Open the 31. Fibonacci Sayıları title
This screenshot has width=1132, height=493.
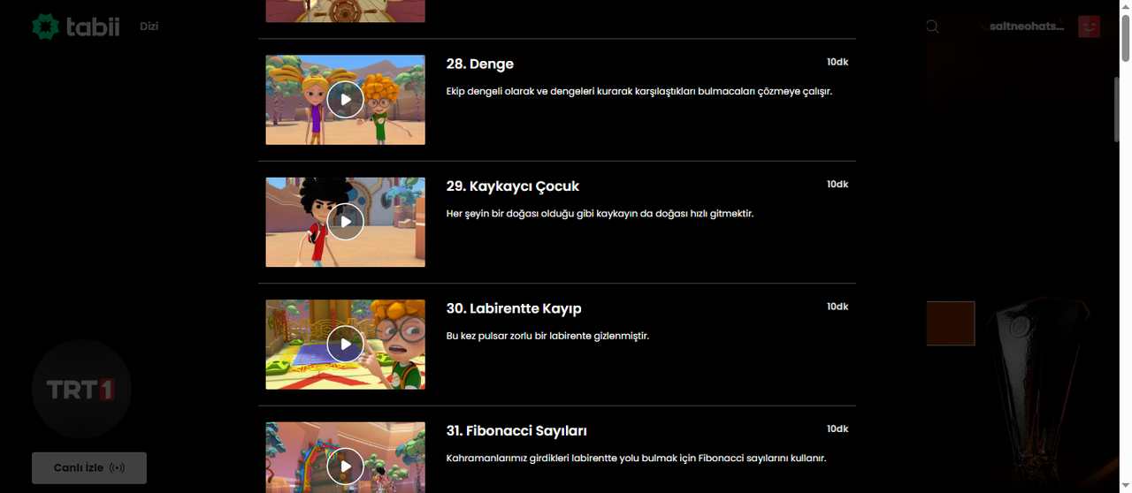point(516,430)
